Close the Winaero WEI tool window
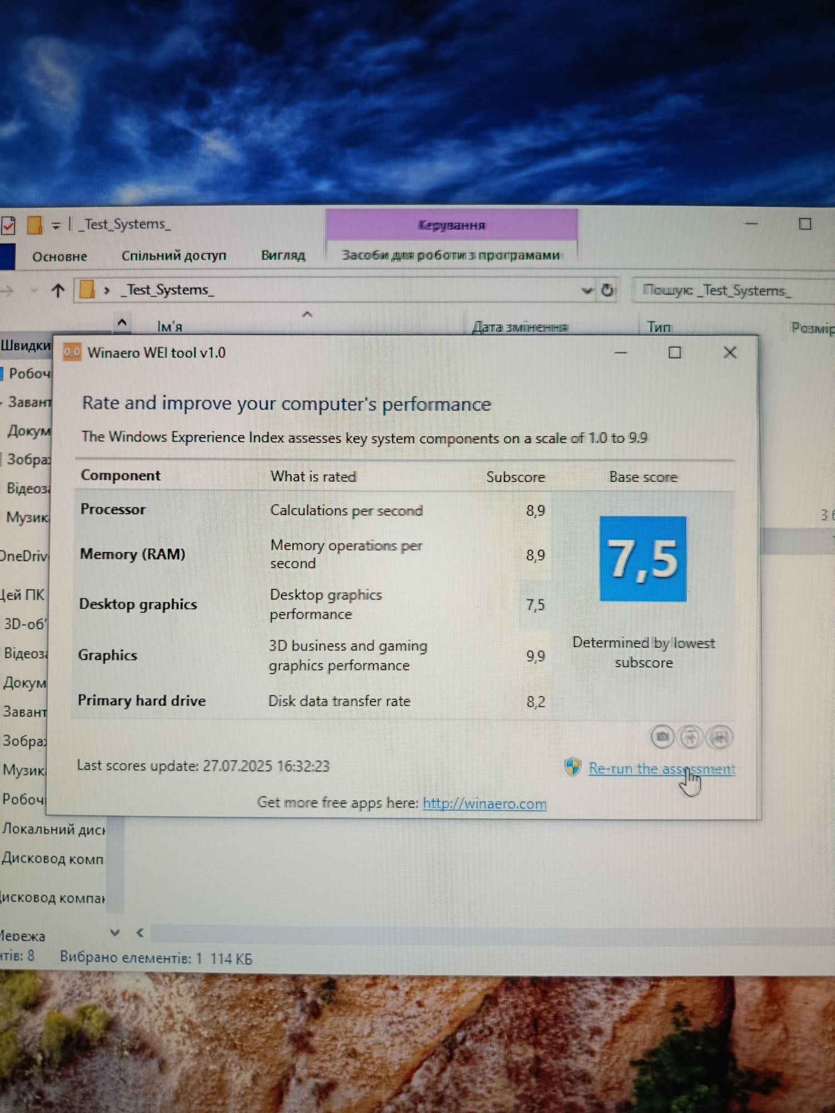Screen dimensions: 835x1113 point(730,352)
